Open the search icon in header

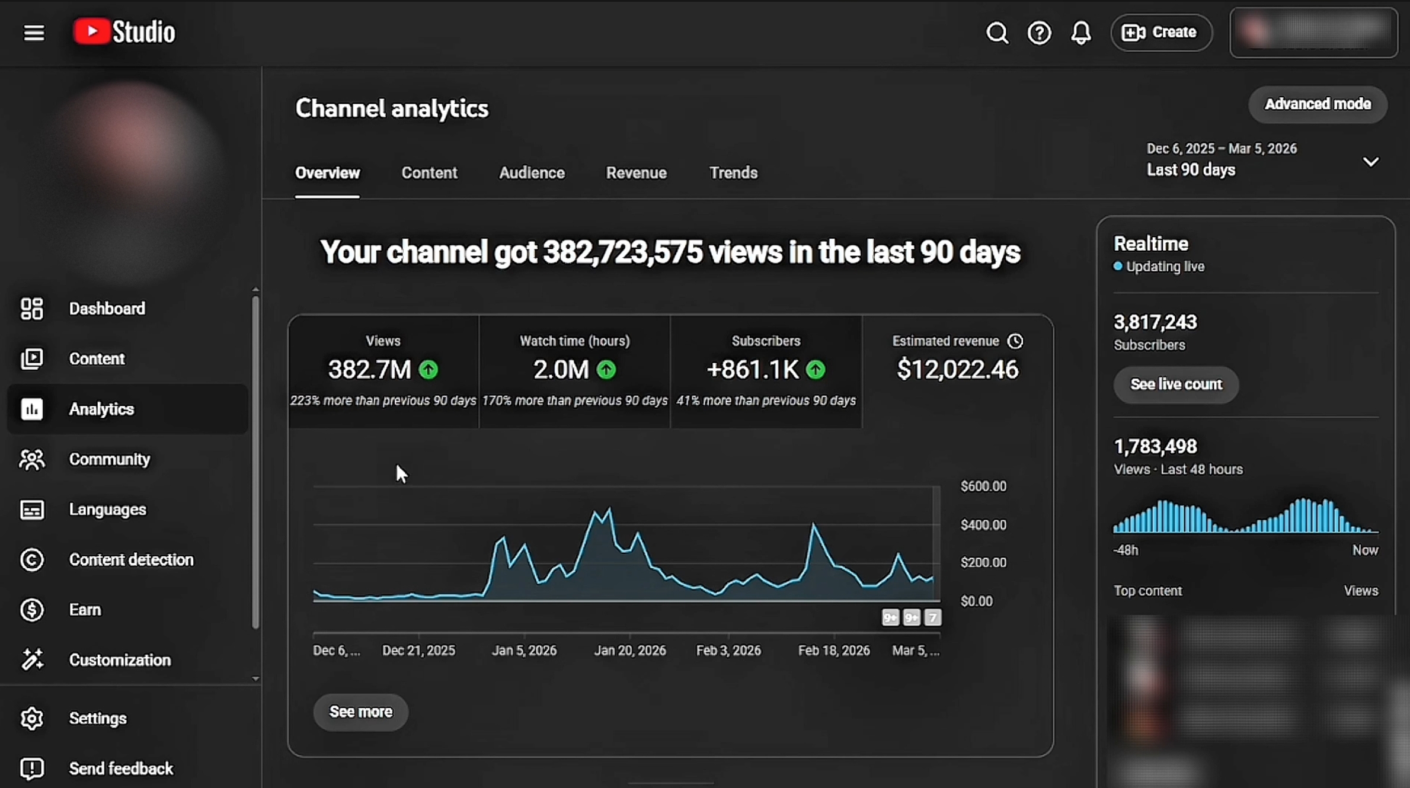click(x=997, y=33)
